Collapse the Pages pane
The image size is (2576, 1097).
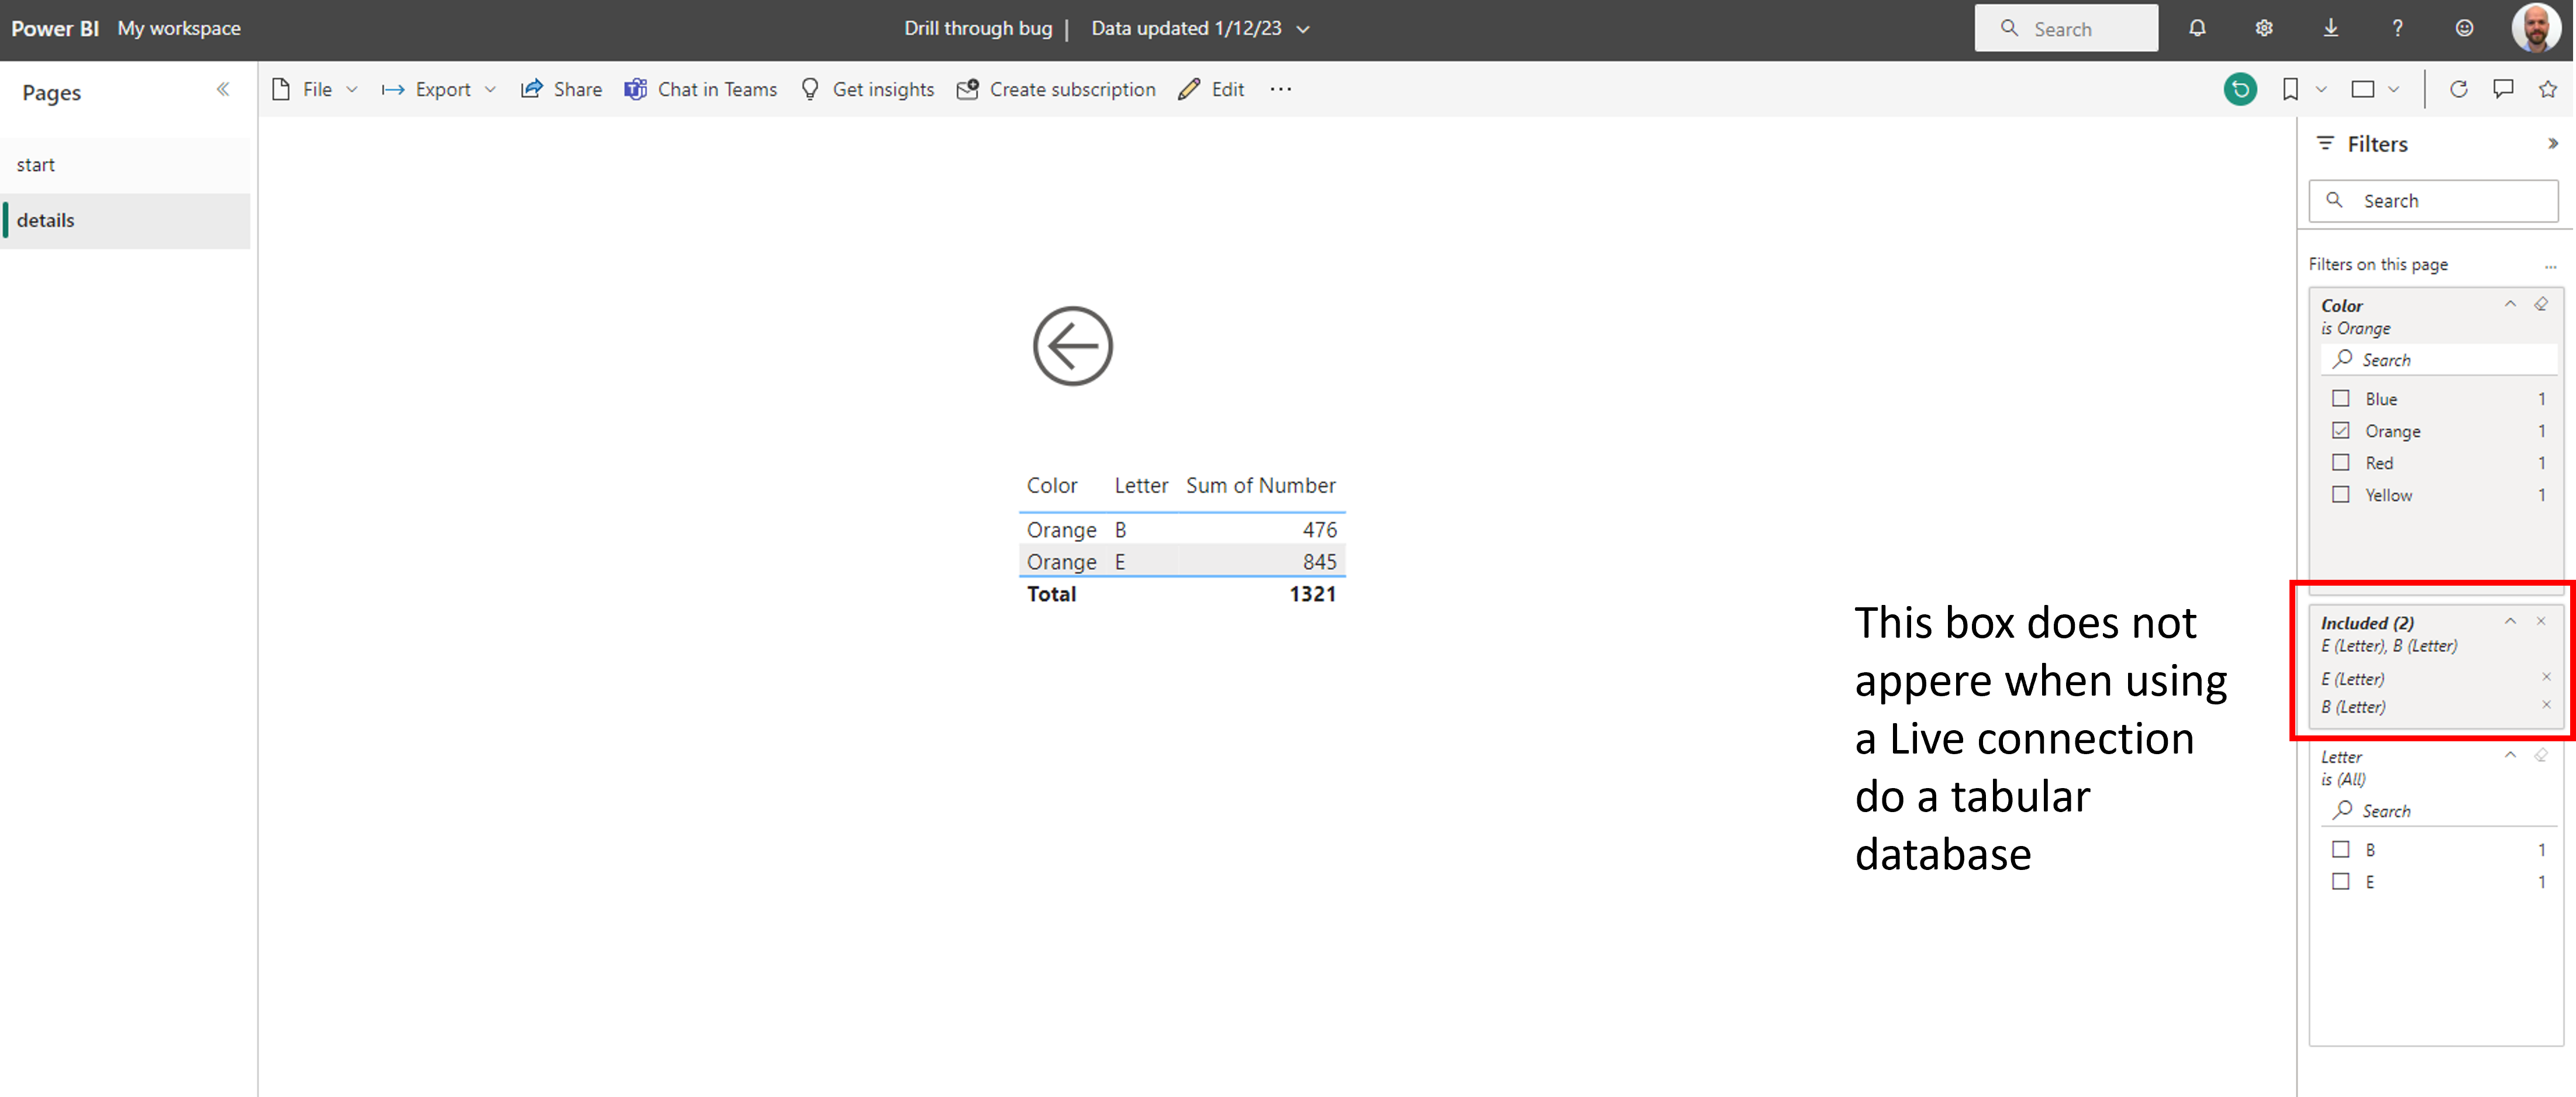pos(223,90)
